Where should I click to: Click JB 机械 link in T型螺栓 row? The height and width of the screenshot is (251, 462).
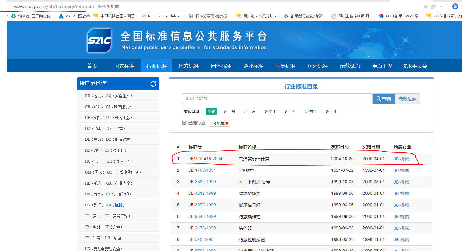[401, 170]
